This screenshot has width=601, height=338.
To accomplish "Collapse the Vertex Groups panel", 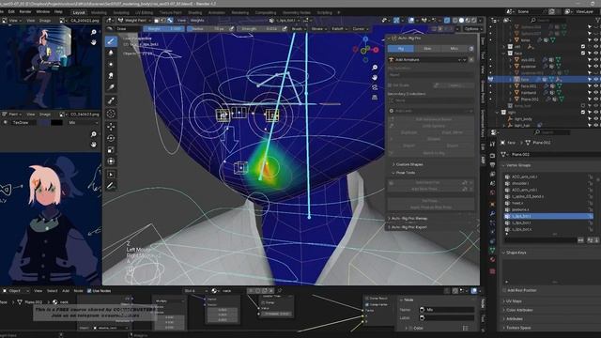I will click(517, 165).
